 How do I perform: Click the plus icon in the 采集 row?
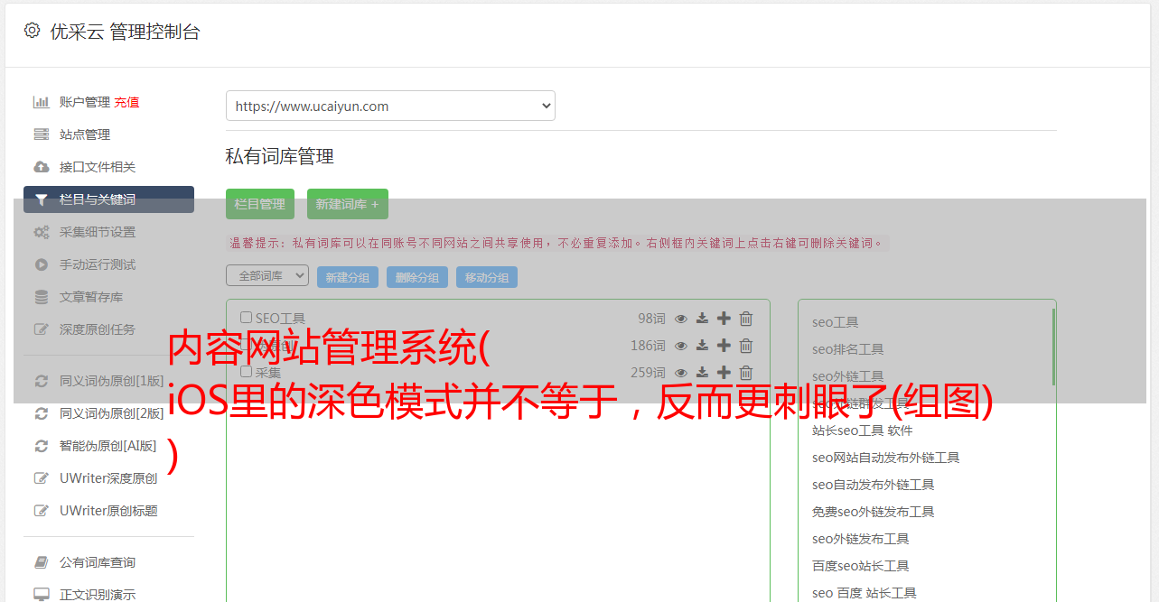724,373
